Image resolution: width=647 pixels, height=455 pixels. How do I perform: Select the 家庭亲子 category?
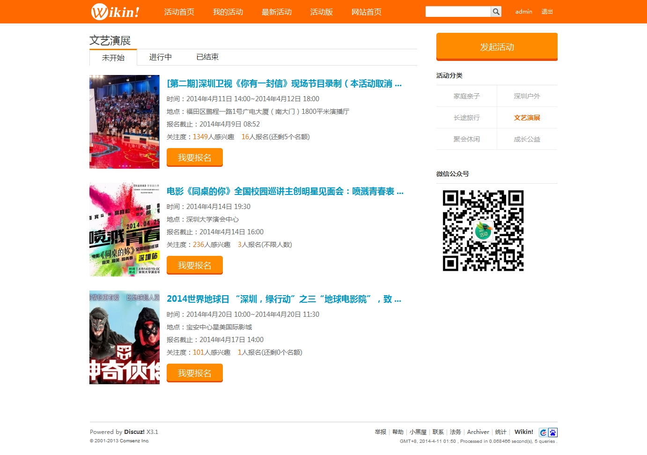click(466, 96)
